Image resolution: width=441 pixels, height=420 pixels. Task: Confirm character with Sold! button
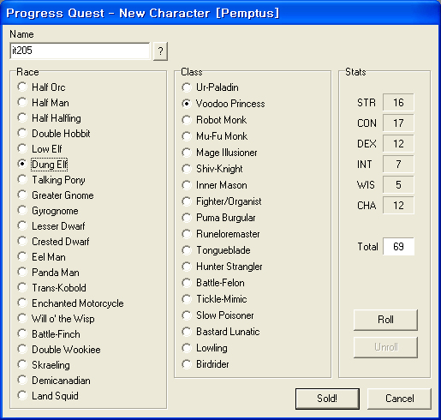point(327,399)
